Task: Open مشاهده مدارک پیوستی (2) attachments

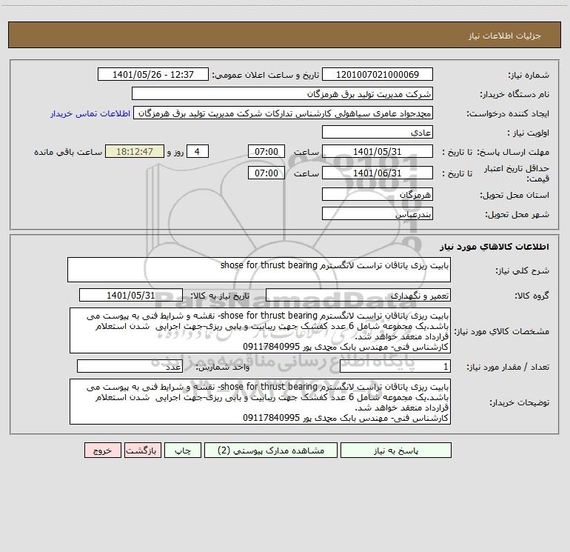Action: [x=271, y=450]
